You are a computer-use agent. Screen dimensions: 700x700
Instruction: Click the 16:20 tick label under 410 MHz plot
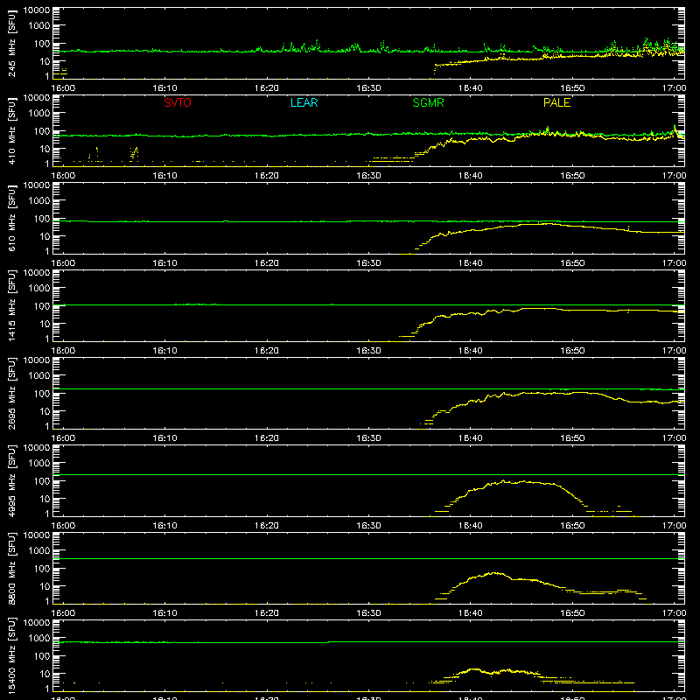267,176
